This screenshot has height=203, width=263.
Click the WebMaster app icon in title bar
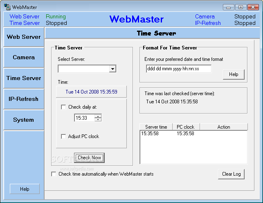tap(7, 7)
